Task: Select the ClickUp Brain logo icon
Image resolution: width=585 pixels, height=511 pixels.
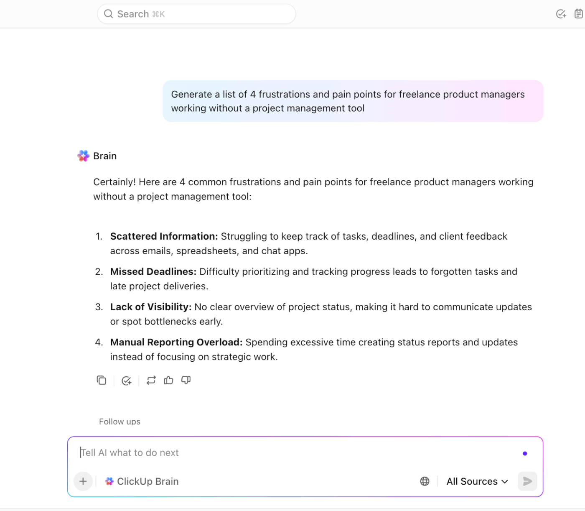Action: 109,481
